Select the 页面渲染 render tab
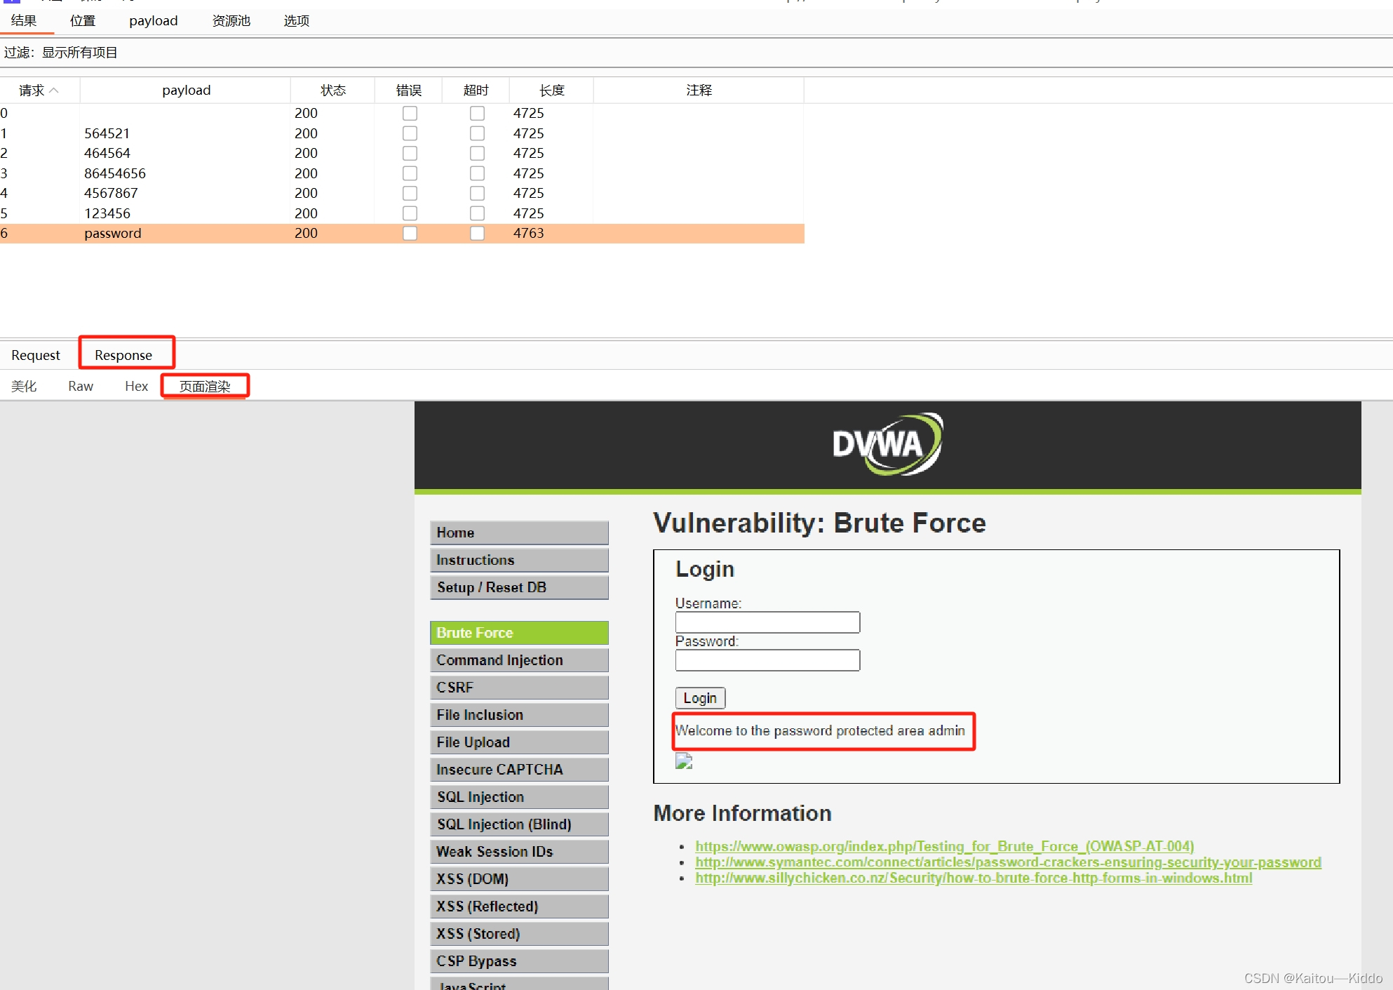Screen dimensions: 1393x990 pyautogui.click(x=205, y=386)
